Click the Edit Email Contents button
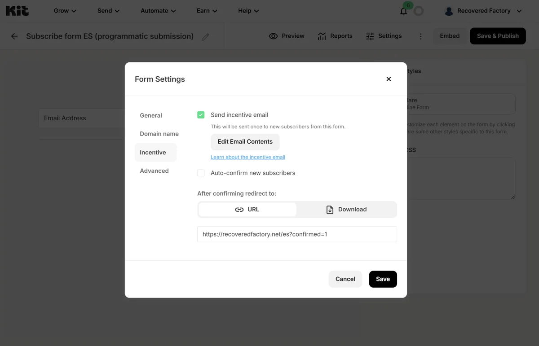The width and height of the screenshot is (539, 346). 245,142
